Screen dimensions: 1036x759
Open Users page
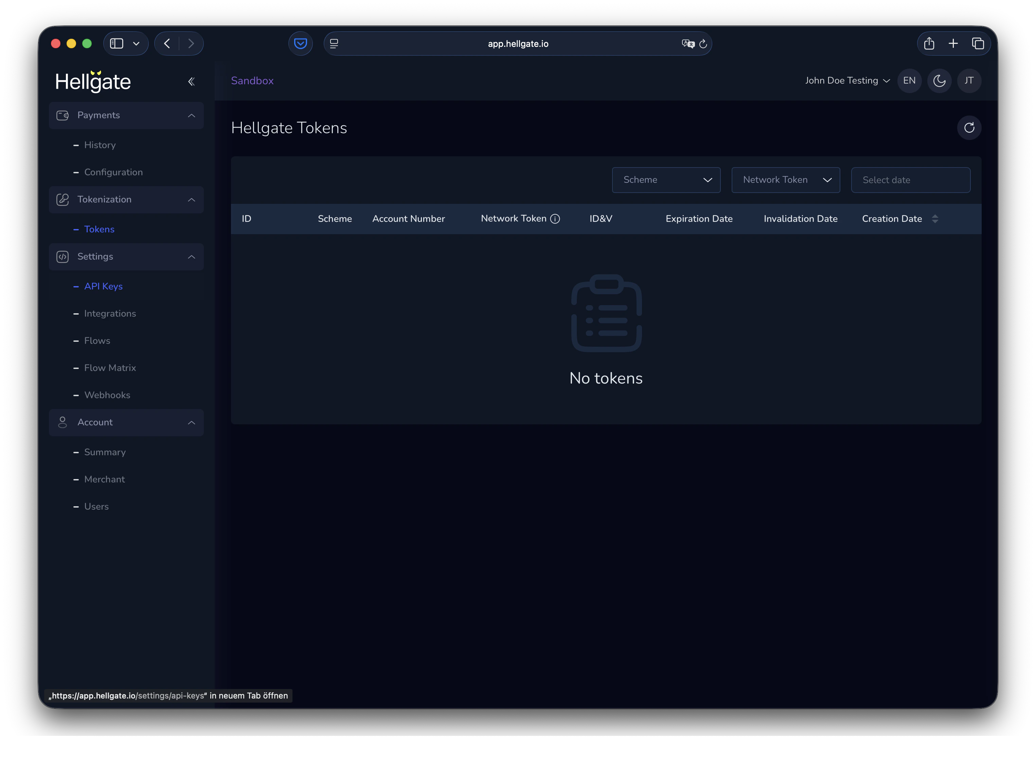(x=96, y=506)
